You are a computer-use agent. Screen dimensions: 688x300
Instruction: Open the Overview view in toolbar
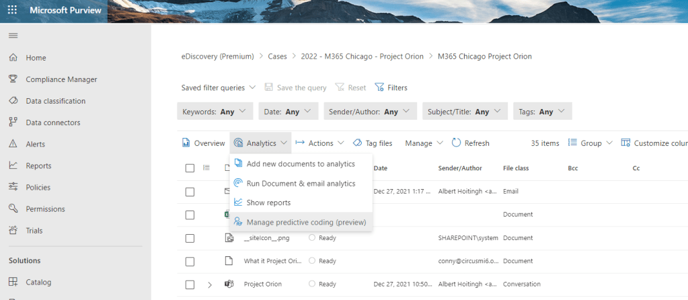coord(204,143)
